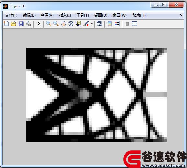Enable the Rotate 3D tool
This screenshot has width=187, height=168.
click(71, 24)
